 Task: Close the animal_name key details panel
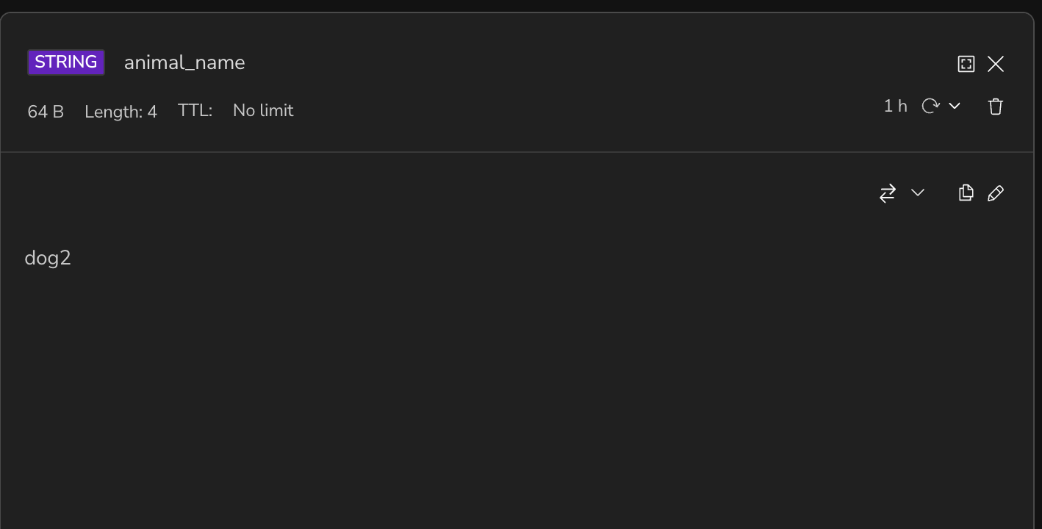click(x=996, y=64)
